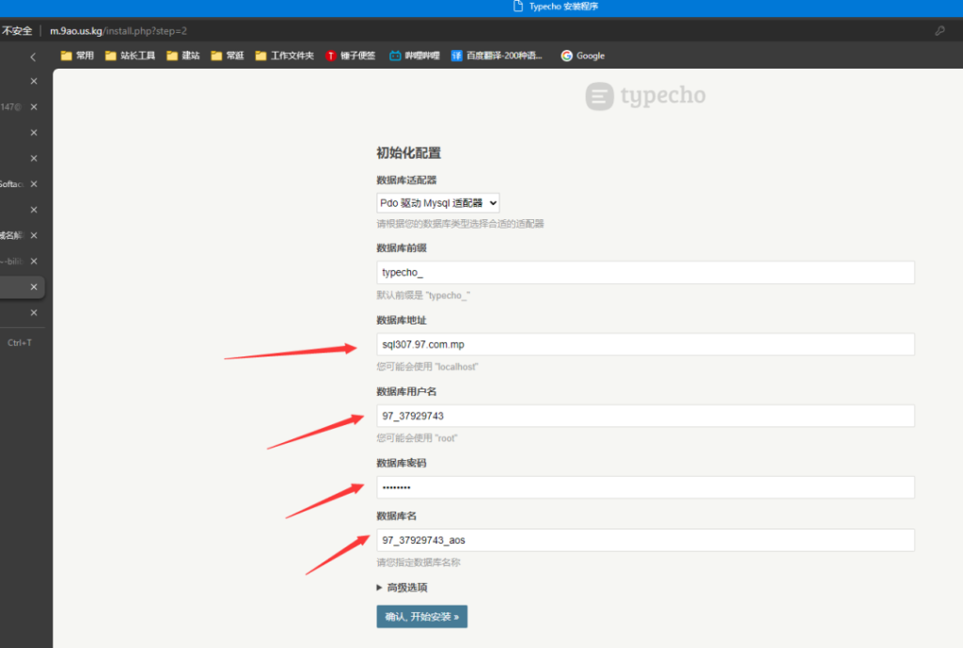The image size is (963, 648).
Task: Focus the database address field
Action: pos(644,344)
